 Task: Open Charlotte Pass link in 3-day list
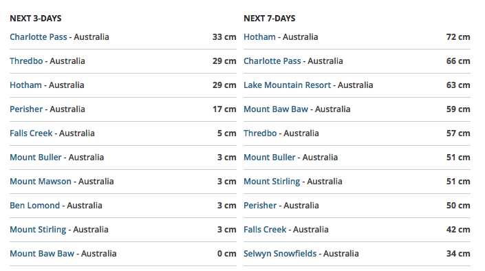(x=39, y=37)
